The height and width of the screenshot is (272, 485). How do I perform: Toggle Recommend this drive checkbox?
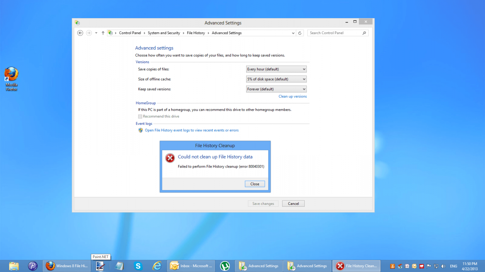(140, 116)
